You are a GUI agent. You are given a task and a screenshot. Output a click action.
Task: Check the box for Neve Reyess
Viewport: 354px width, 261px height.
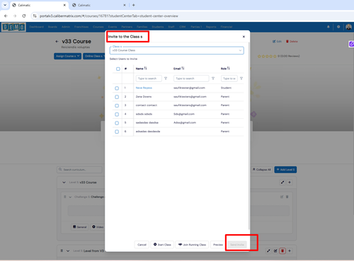point(117,88)
